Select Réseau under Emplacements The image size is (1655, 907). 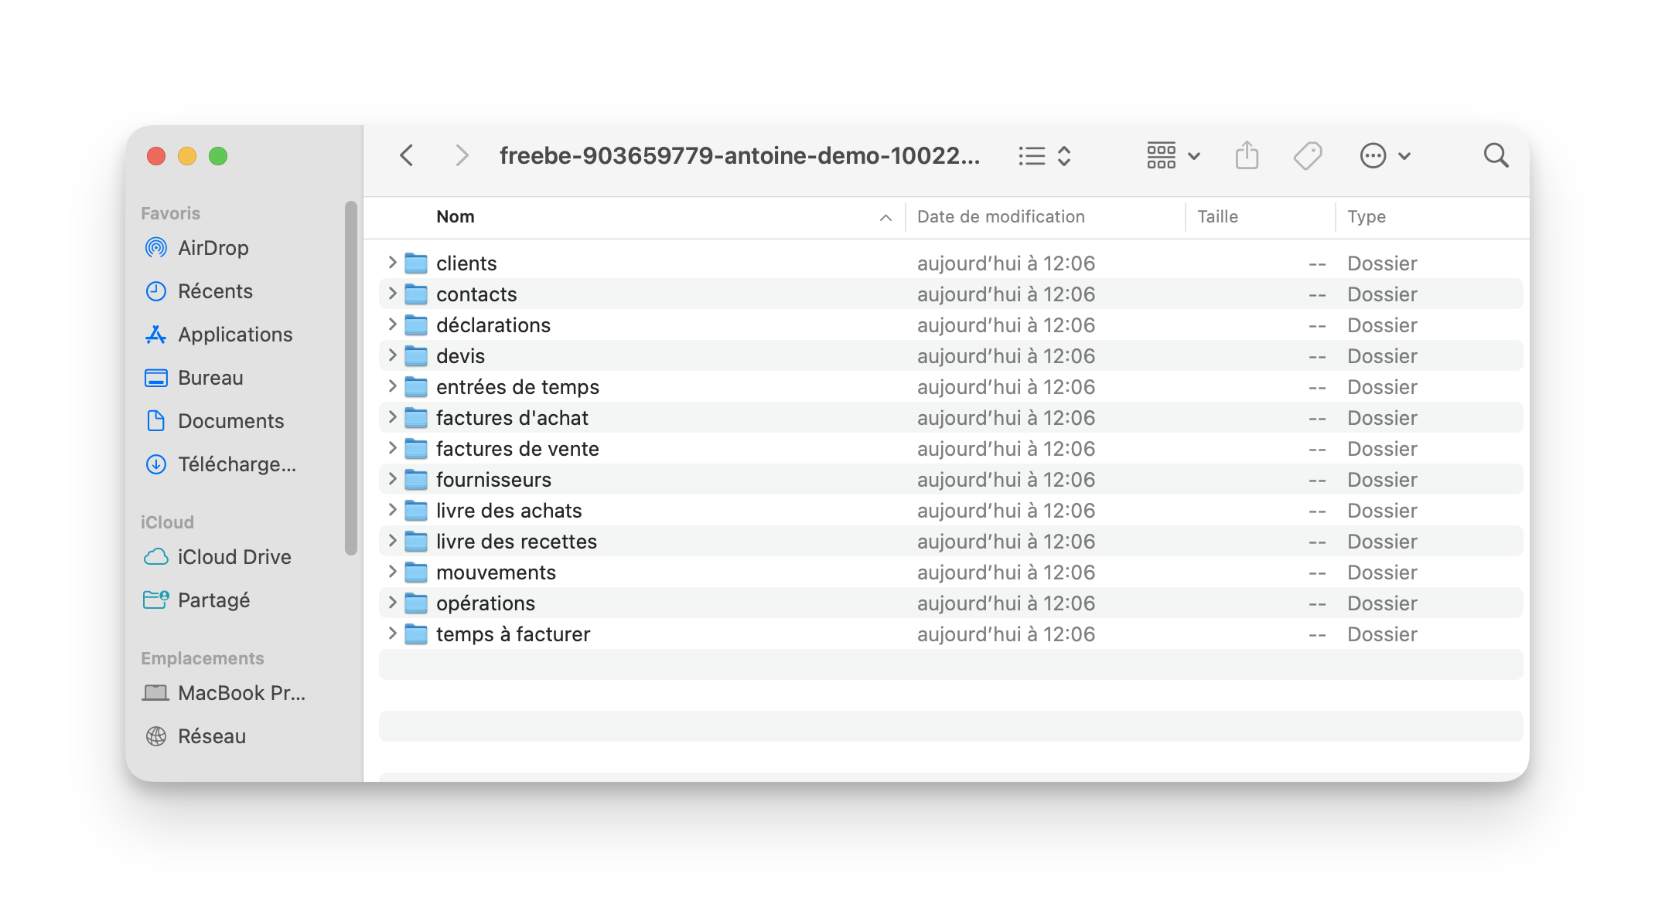pyautogui.click(x=211, y=736)
